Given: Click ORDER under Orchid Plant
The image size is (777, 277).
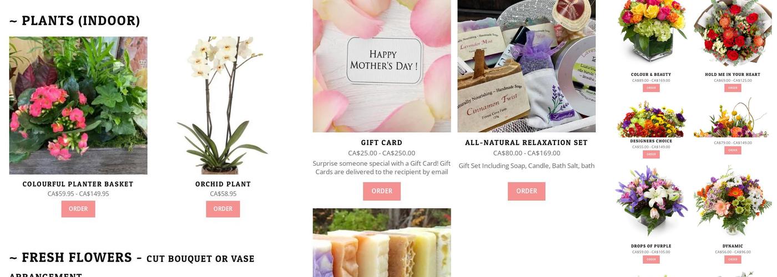Looking at the screenshot, I should pos(223,209).
